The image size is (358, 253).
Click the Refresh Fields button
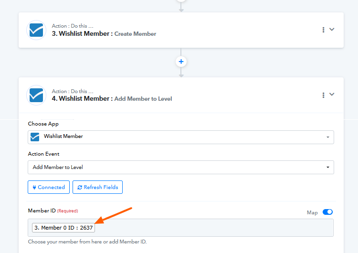point(97,187)
